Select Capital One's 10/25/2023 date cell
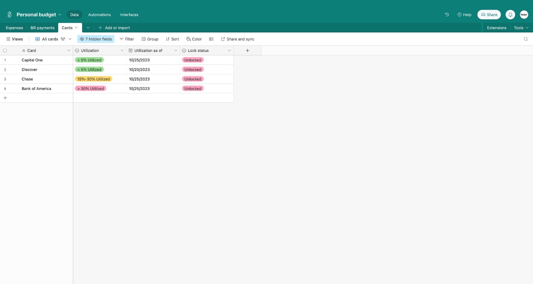 tap(153, 60)
